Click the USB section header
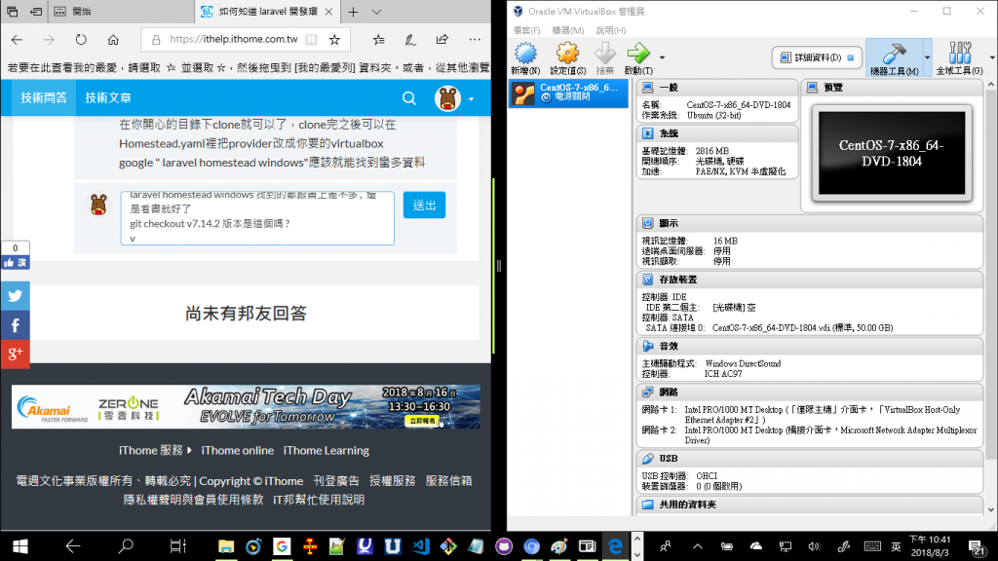The image size is (998, 561). coord(810,458)
